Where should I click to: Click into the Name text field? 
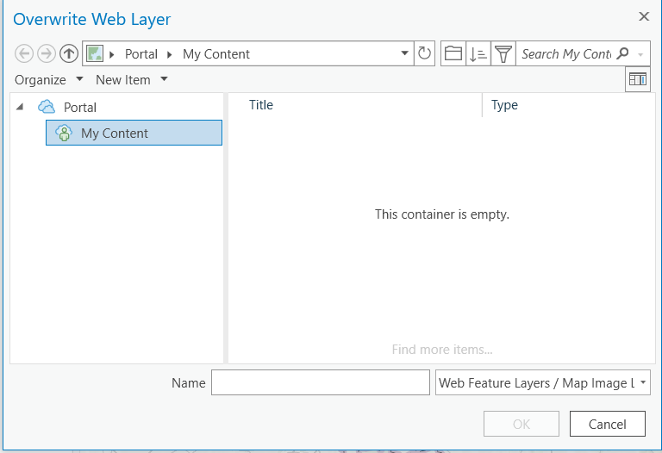(320, 382)
